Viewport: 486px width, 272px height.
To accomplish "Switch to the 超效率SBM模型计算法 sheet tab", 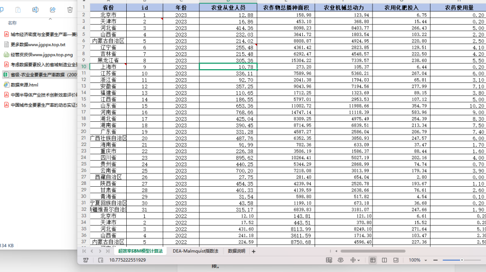I will (x=140, y=251).
